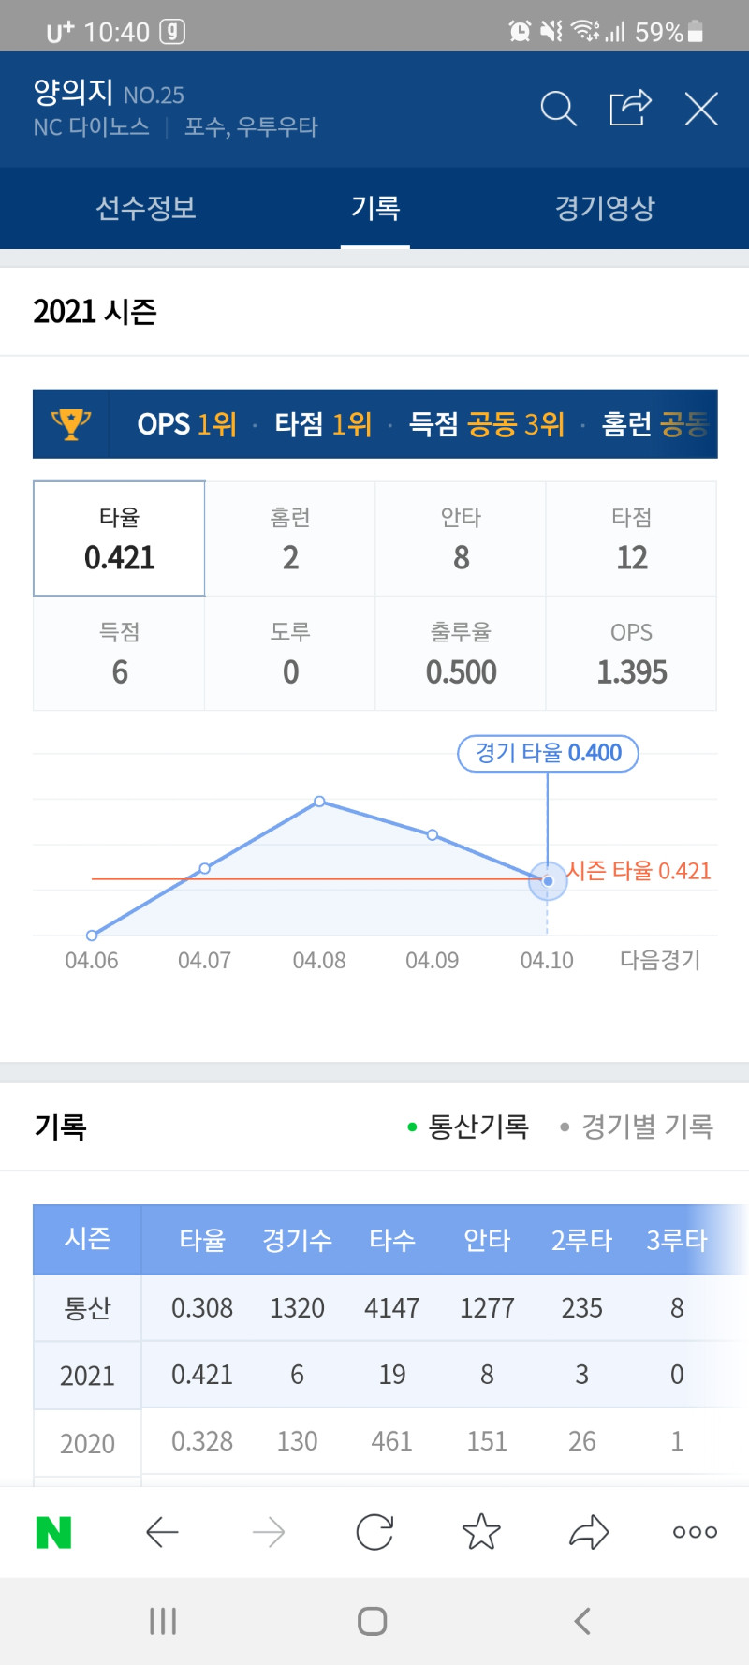Bookmark page with the star icon
The width and height of the screenshot is (749, 1665).
point(481,1532)
